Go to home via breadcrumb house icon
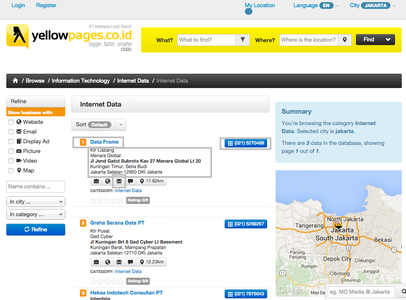 point(15,80)
